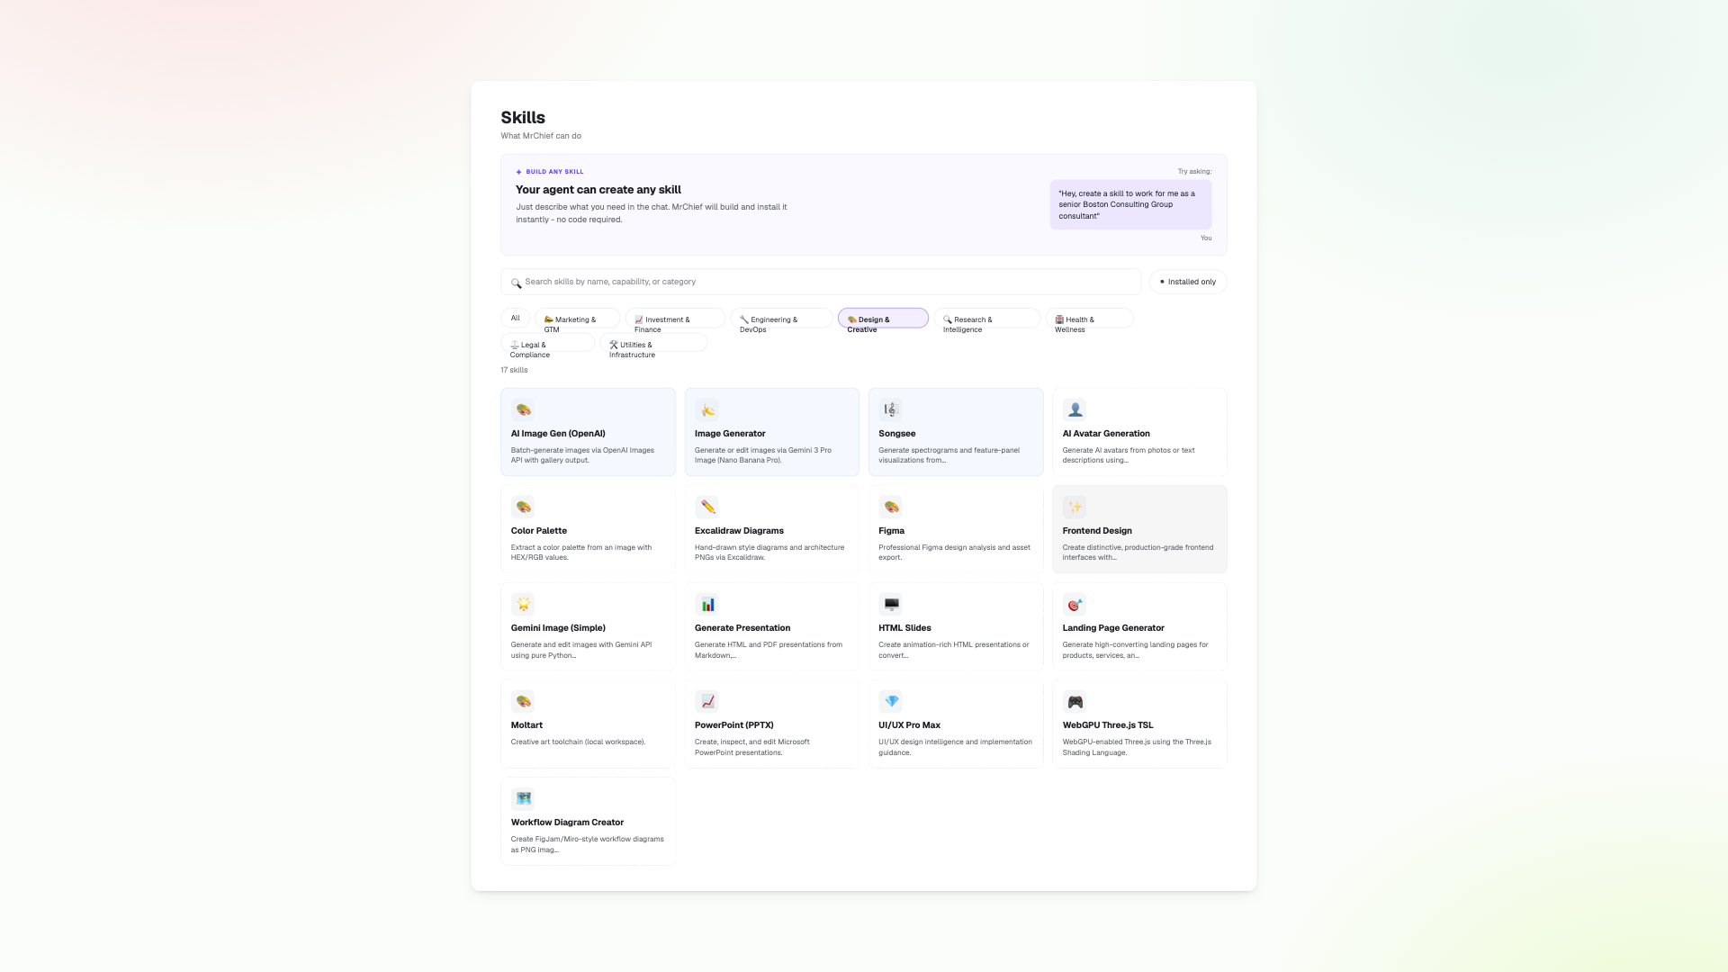This screenshot has width=1728, height=972.
Task: Click the 'Creative art toolchain' description text
Action: tap(578, 742)
